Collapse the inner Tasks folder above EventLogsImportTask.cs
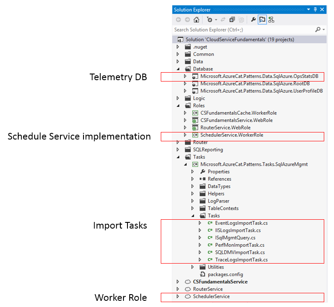The height and width of the screenshot is (307, 334). [x=193, y=216]
